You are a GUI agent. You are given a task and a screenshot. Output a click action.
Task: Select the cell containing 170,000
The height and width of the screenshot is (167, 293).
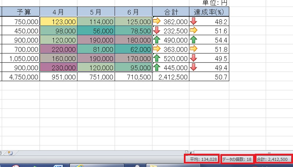(133, 58)
